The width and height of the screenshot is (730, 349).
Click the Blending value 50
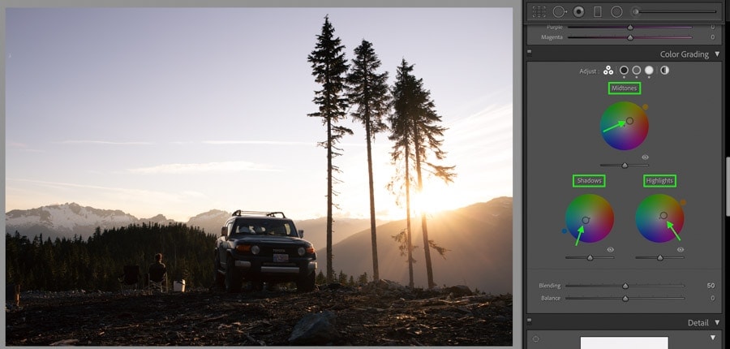click(x=711, y=286)
